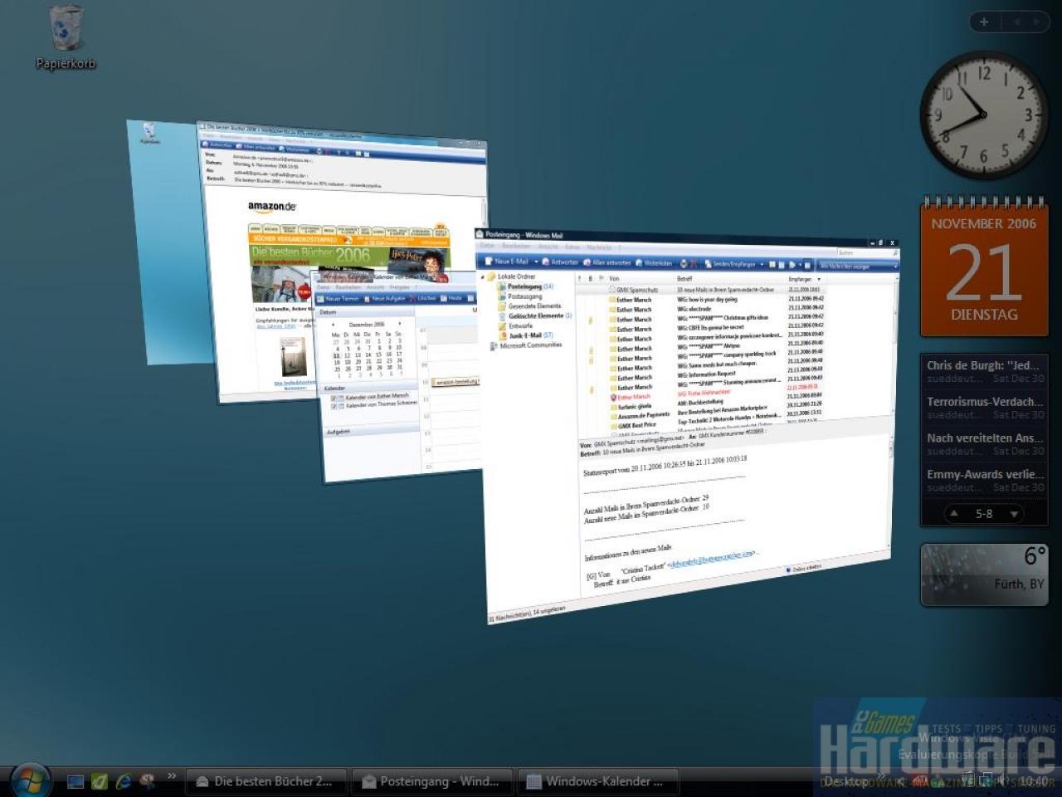Open the 'Neue E-Mail' dropdown arrow
Screen dimensions: 1062x797
536,262
